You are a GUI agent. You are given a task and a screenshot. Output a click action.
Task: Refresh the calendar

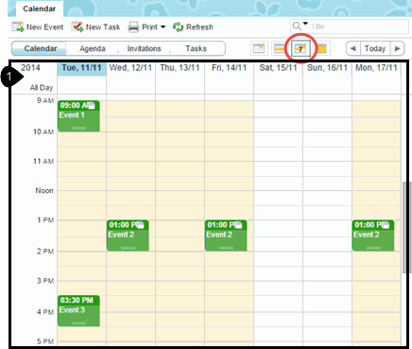click(193, 27)
